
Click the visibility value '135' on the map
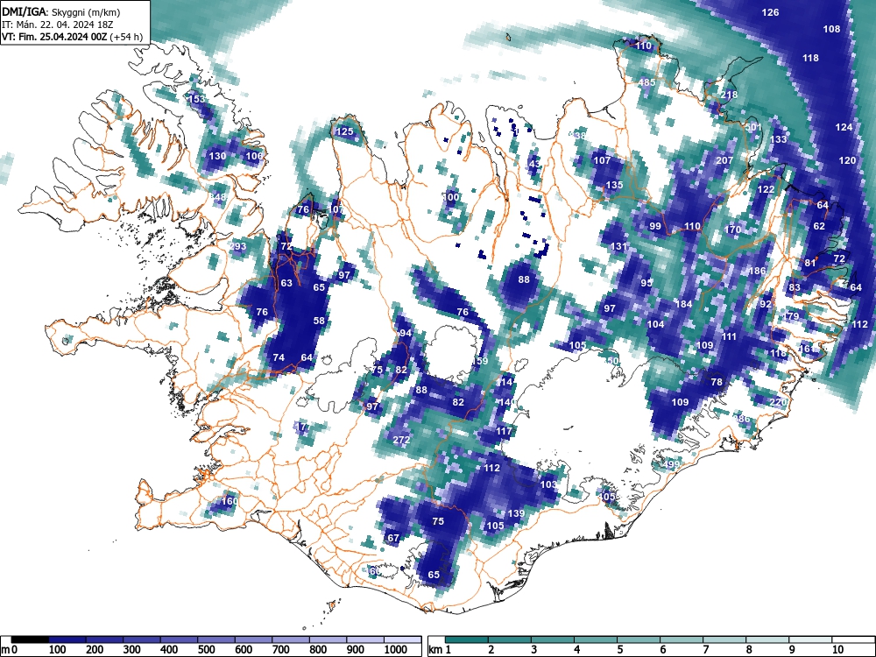click(614, 185)
